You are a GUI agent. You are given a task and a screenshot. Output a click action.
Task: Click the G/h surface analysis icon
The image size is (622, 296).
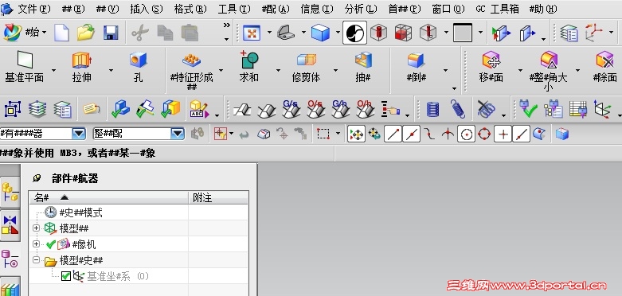(340, 109)
